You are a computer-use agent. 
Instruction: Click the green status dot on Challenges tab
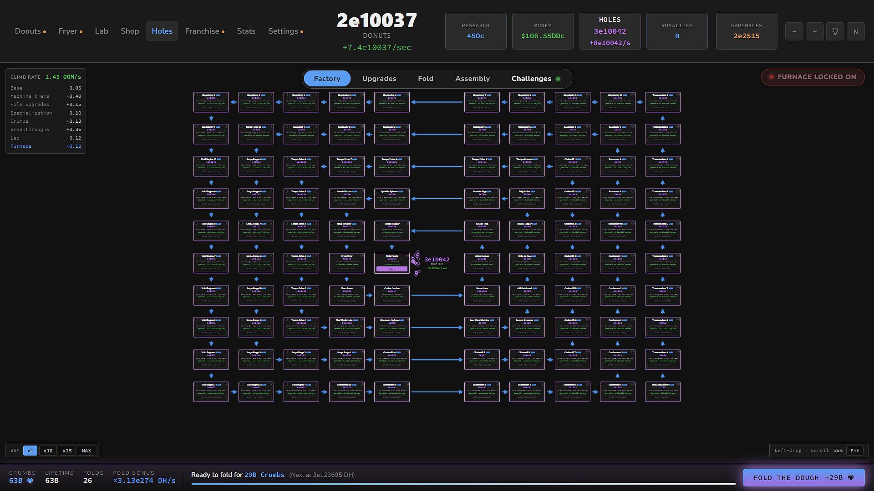click(558, 79)
